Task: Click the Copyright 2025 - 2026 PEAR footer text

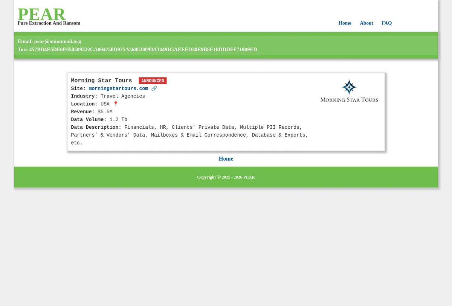Action: click(x=226, y=177)
